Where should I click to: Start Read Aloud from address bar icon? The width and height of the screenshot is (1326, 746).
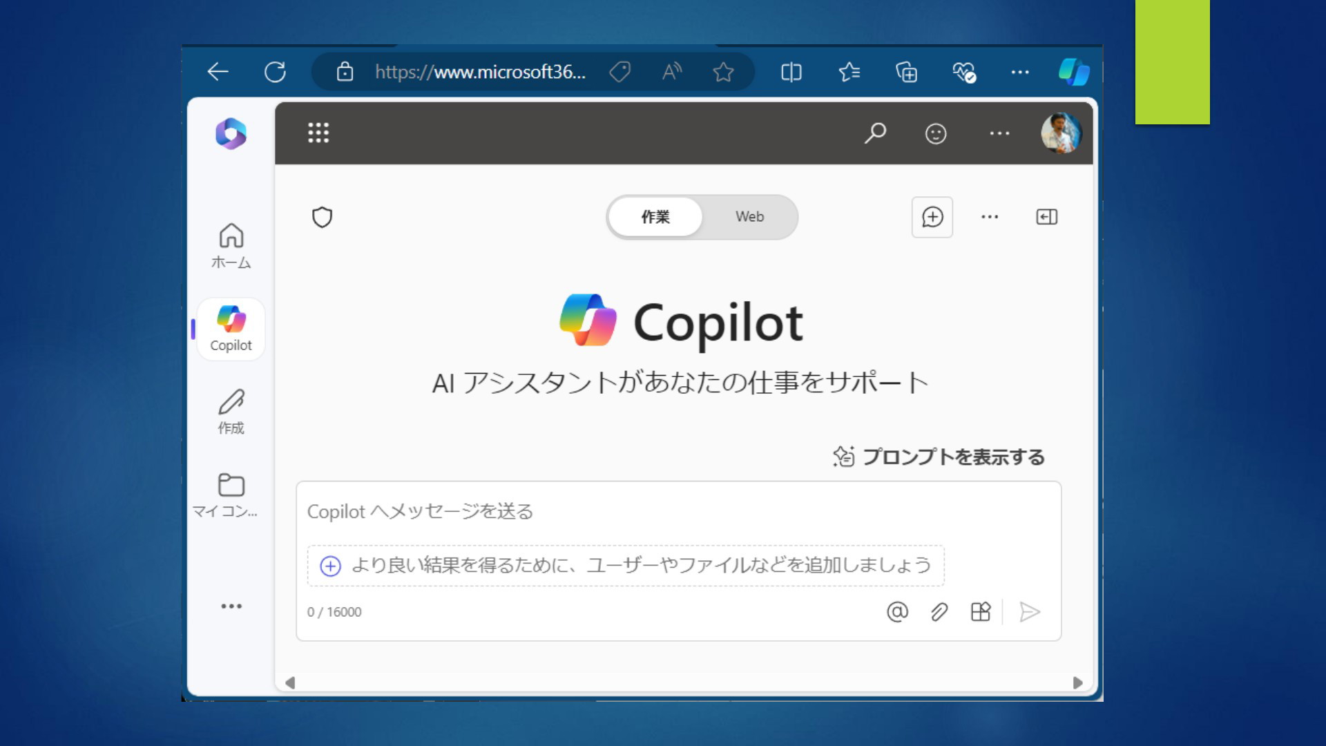click(672, 72)
